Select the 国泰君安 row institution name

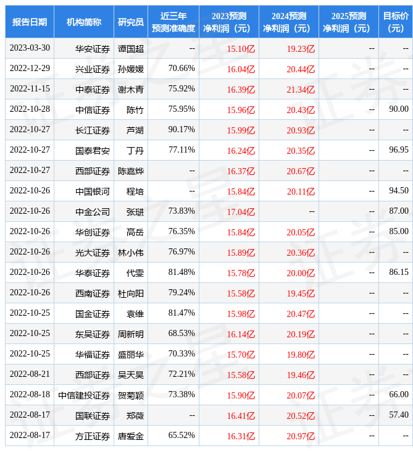point(93,151)
